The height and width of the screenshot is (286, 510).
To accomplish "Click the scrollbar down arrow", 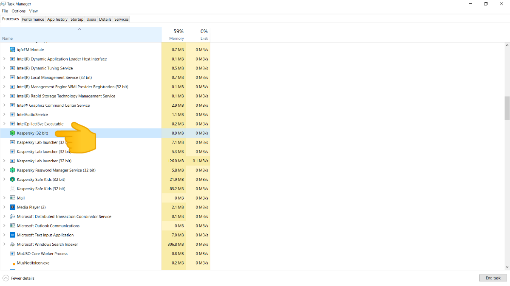I will coord(507,267).
